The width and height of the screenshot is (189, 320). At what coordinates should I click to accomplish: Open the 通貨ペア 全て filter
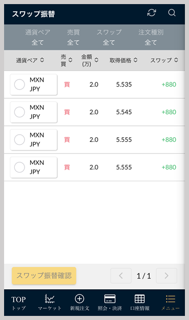coord(38,37)
